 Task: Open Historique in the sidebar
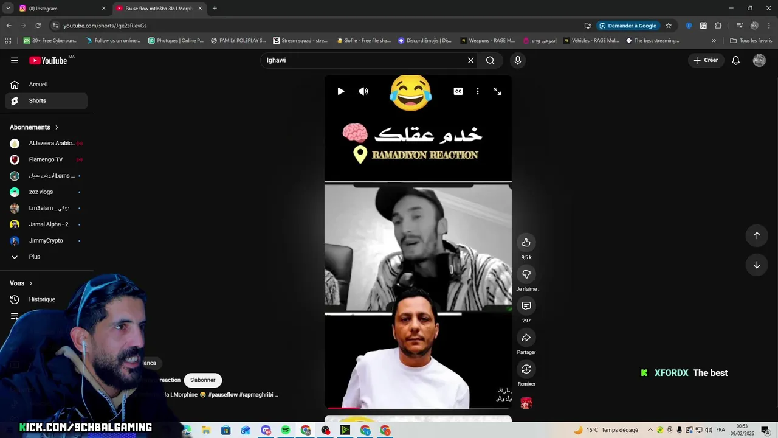46,299
